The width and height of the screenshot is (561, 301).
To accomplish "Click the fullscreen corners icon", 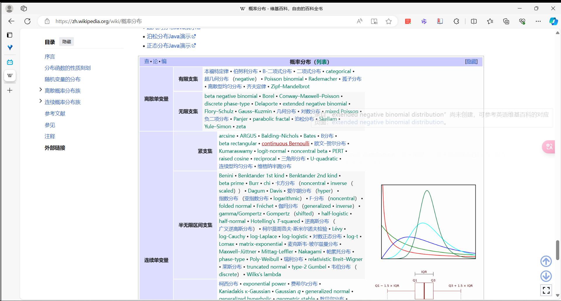I will point(546,290).
